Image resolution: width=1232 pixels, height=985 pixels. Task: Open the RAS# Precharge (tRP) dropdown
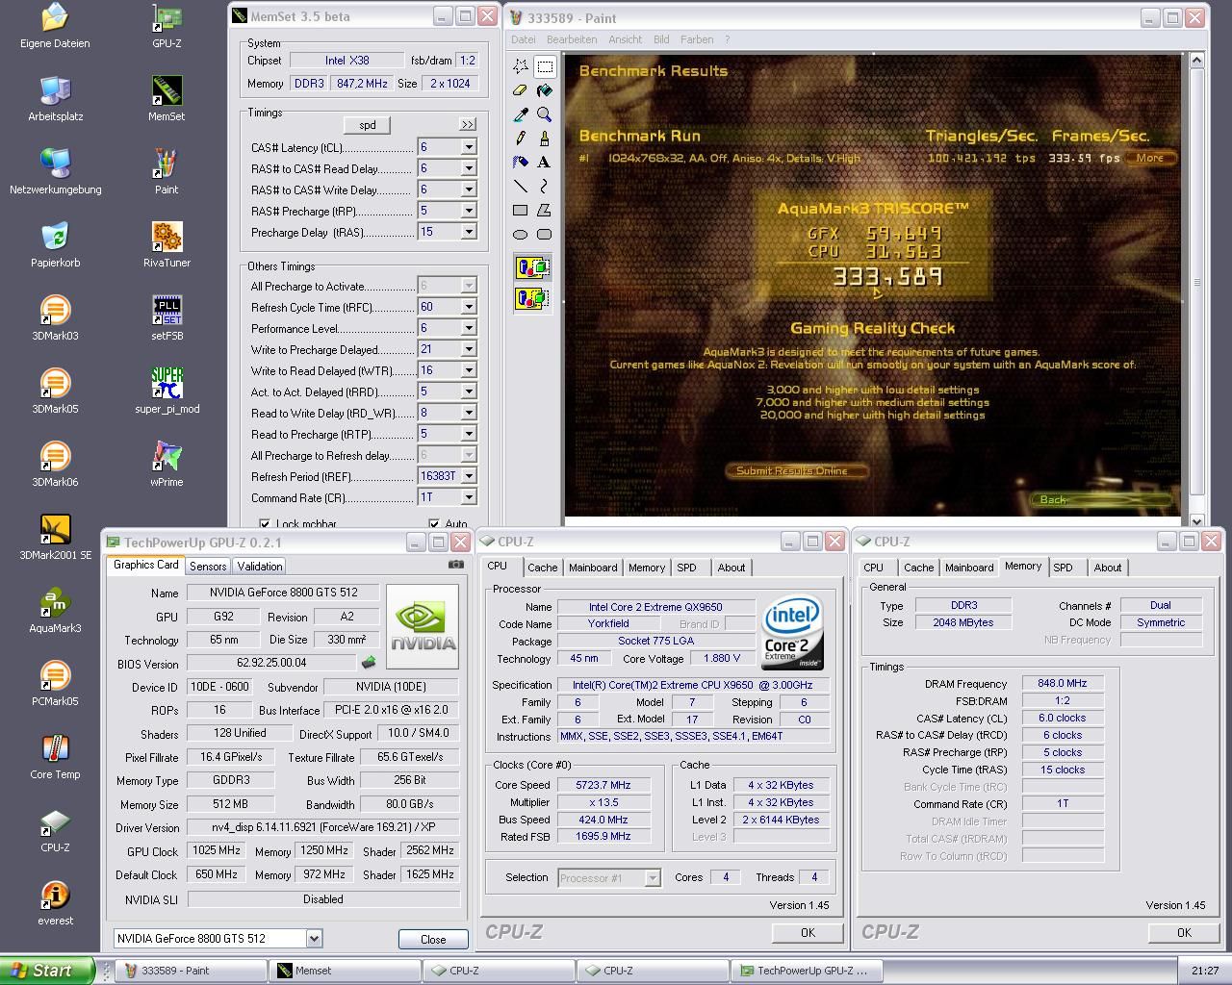[x=468, y=211]
